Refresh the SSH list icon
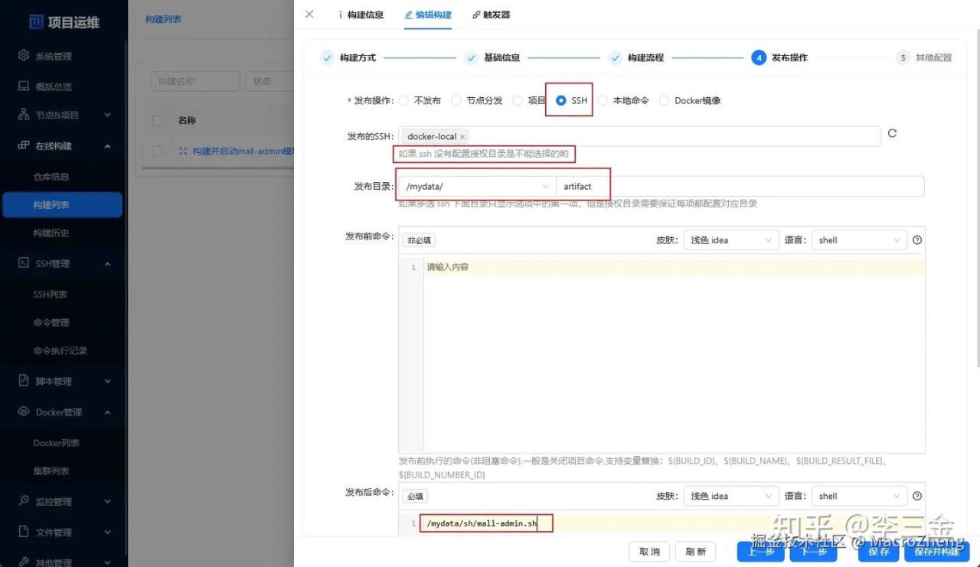Screen dimensions: 980x567 [892, 133]
